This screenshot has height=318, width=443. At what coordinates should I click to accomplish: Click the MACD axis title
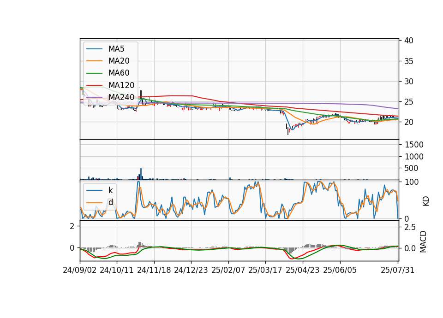423,241
